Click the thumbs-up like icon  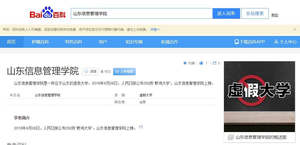[201, 63]
